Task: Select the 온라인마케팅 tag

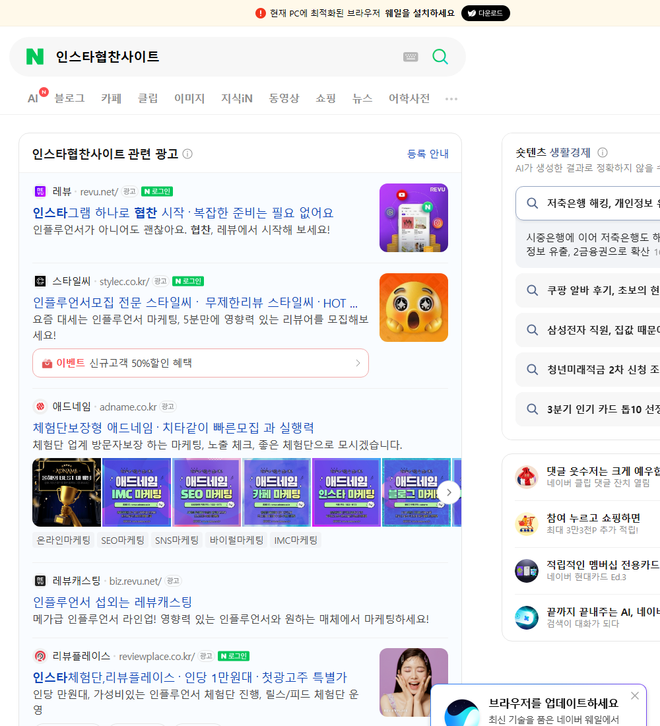Action: coord(63,541)
